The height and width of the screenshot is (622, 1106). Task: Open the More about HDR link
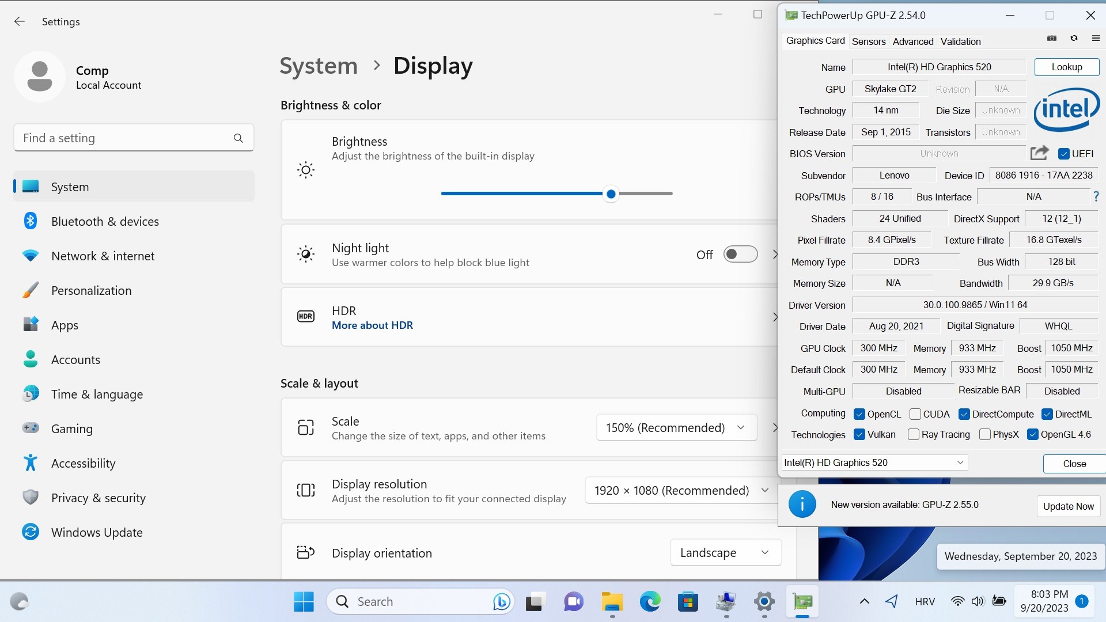click(x=372, y=325)
